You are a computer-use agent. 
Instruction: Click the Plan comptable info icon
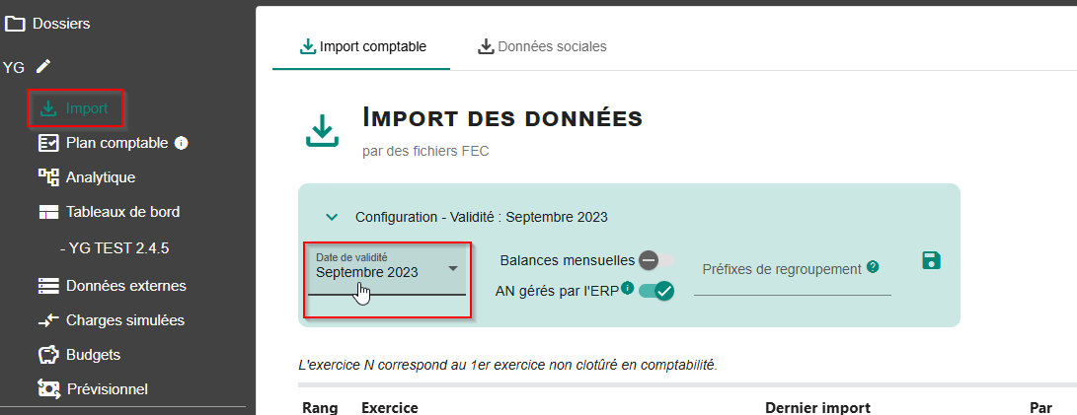181,143
